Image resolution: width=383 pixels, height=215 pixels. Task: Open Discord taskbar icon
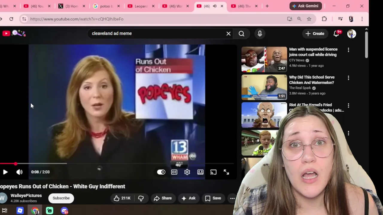[x=64, y=211]
